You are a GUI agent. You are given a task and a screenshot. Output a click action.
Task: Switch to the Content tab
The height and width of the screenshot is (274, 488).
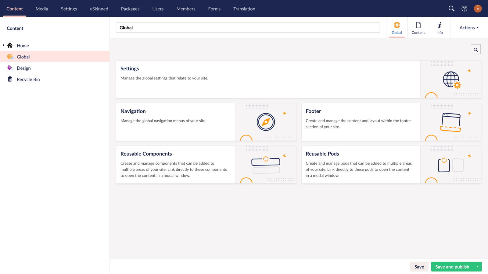tap(418, 27)
